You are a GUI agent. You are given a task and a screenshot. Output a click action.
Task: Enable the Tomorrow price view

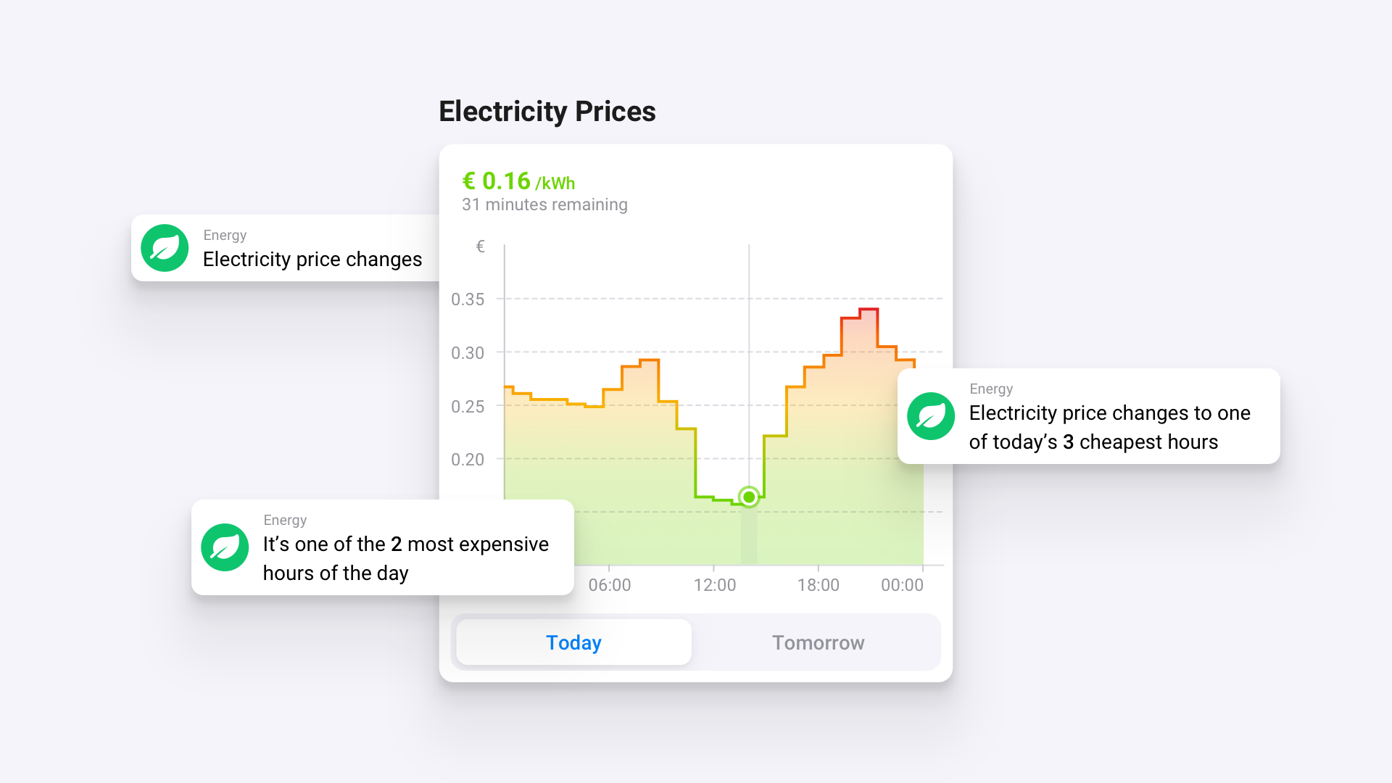(x=818, y=642)
